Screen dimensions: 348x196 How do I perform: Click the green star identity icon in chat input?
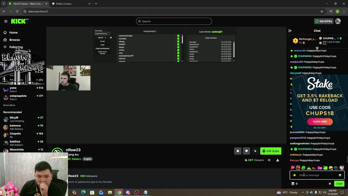pos(294,175)
